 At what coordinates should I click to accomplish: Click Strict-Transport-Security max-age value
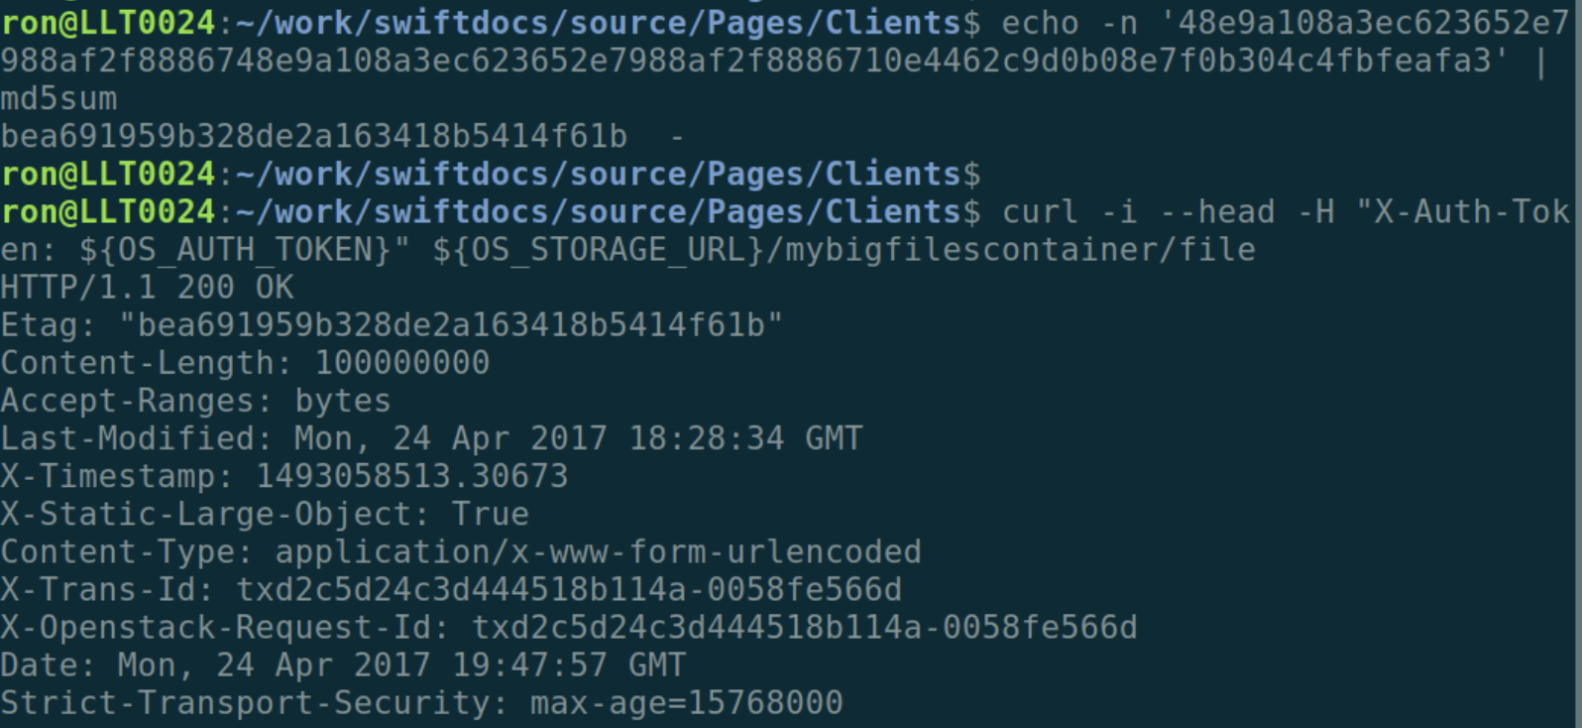pyautogui.click(x=686, y=703)
